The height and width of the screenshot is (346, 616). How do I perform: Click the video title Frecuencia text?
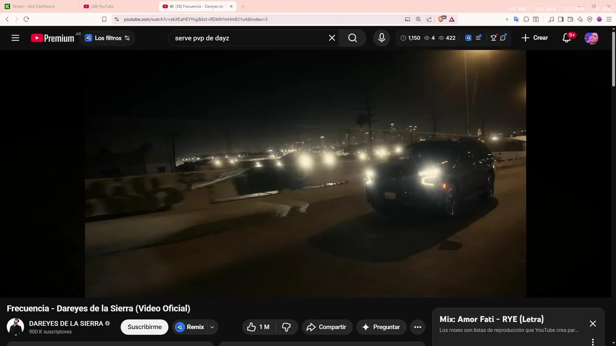[99, 309]
